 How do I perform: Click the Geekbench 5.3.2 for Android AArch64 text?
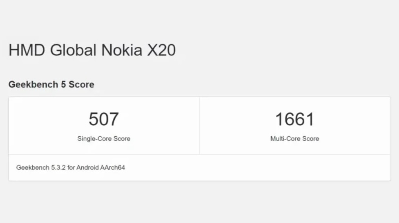click(70, 167)
